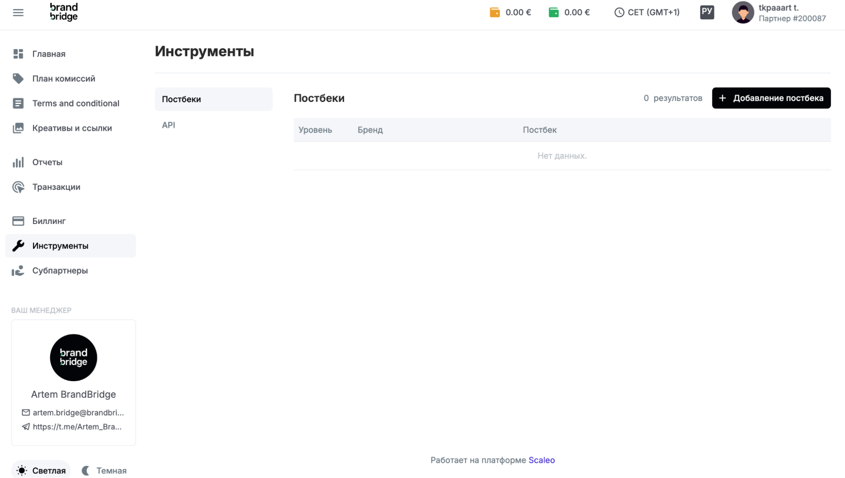Open Креативы и ссылки menu item
The image size is (845, 478).
(71, 128)
